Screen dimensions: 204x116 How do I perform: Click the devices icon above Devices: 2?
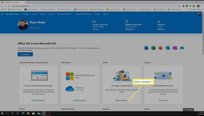pos(159,21)
